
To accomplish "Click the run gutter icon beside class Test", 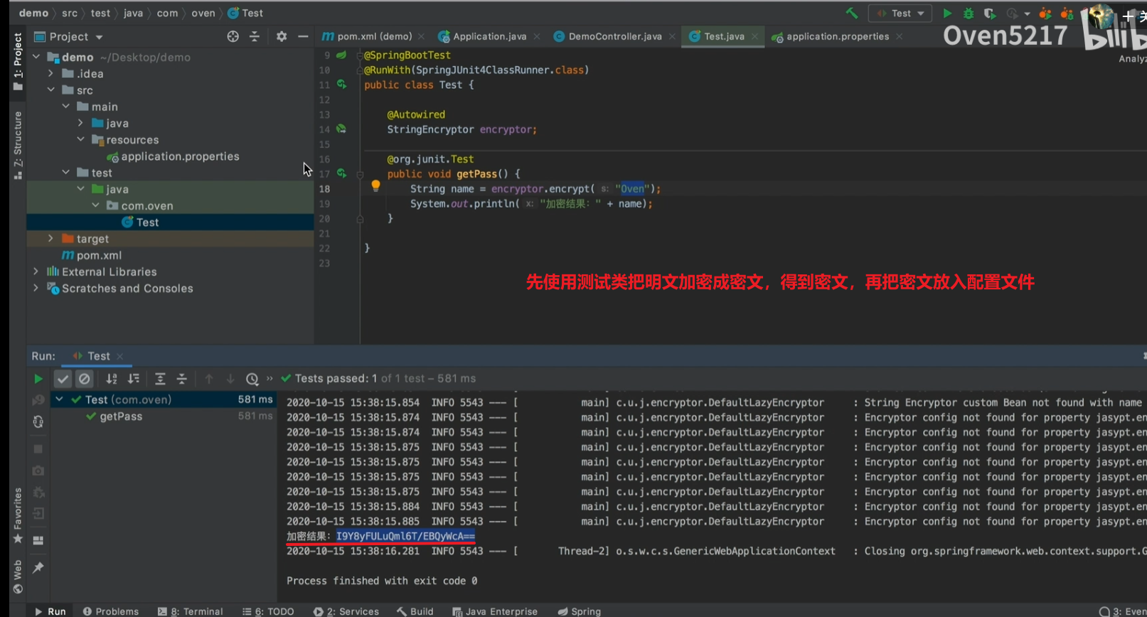I will coord(341,84).
